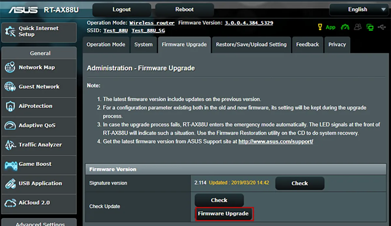Viewport: 391px width, 226px height.
Task: Click the USB Application icon
Action: (x=10, y=183)
